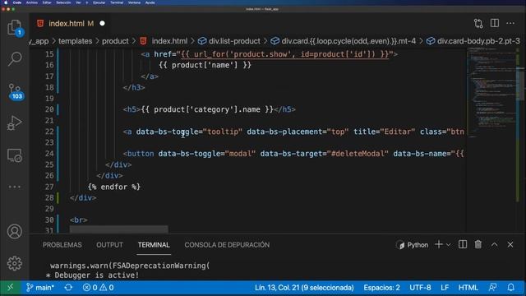Click product['category'].name code text
The image size is (526, 296).
207,109
